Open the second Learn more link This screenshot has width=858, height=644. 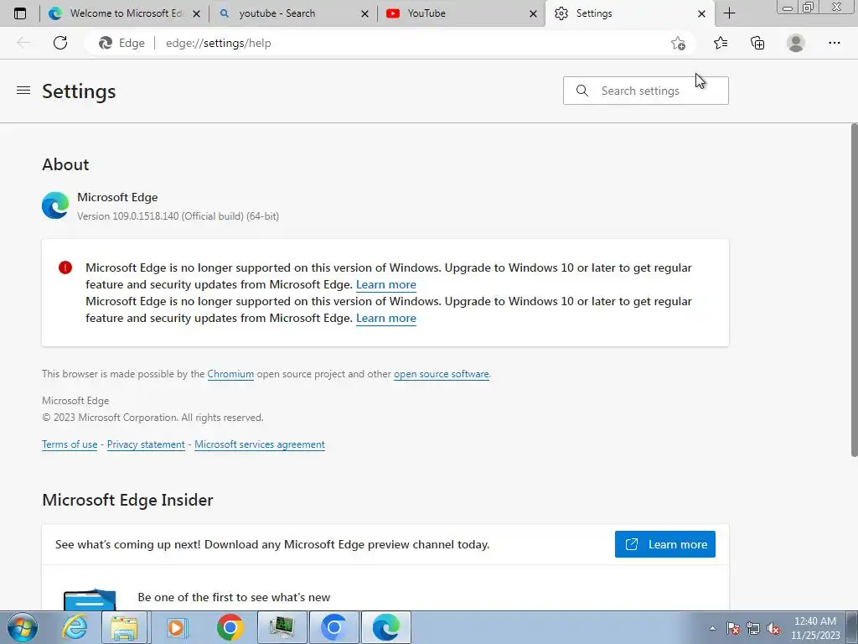pos(385,318)
